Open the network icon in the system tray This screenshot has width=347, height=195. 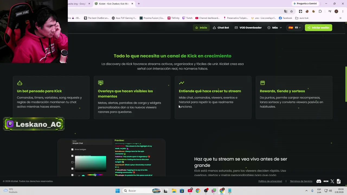(326, 191)
